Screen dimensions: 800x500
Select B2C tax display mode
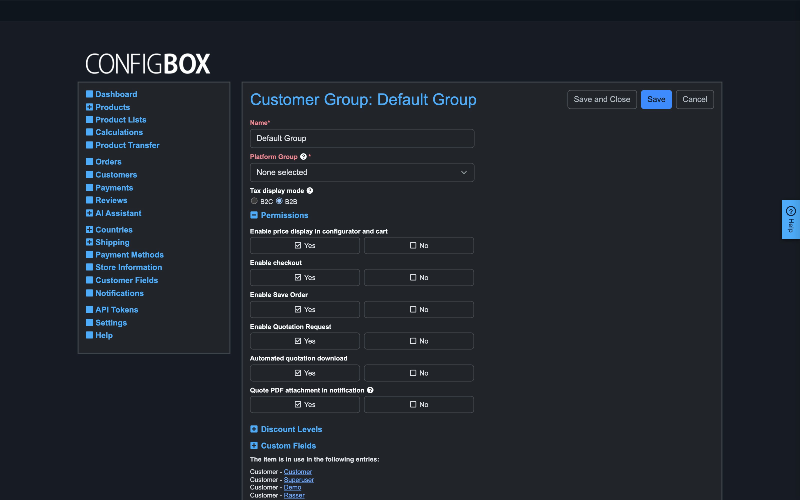click(254, 201)
